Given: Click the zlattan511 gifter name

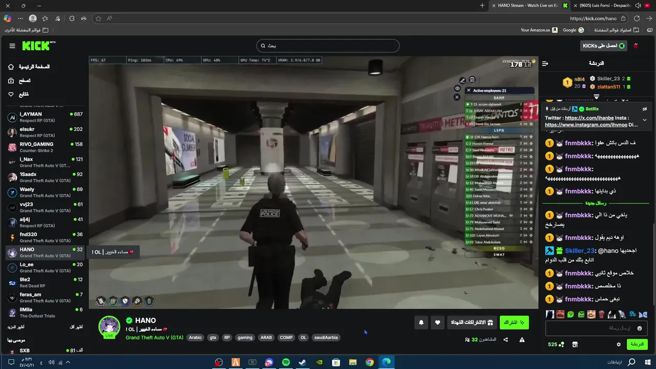Looking at the screenshot, I should [x=609, y=87].
